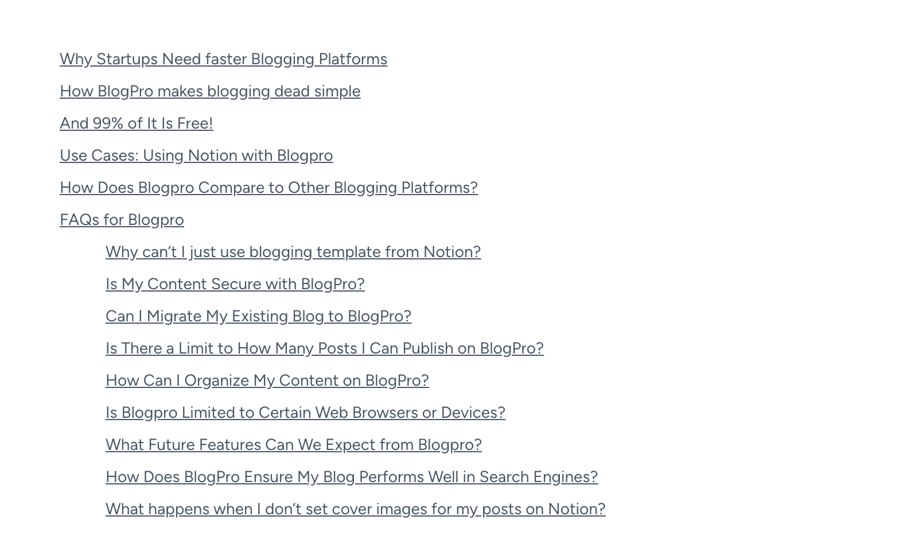Screen dimensions: 903x551
Task: Click 'How BlogPro makes blogging dead simple'
Action: pyautogui.click(x=210, y=91)
